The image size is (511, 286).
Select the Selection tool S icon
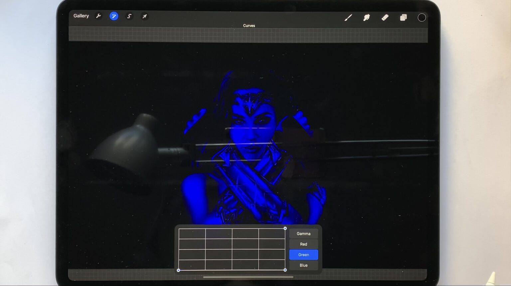click(129, 16)
